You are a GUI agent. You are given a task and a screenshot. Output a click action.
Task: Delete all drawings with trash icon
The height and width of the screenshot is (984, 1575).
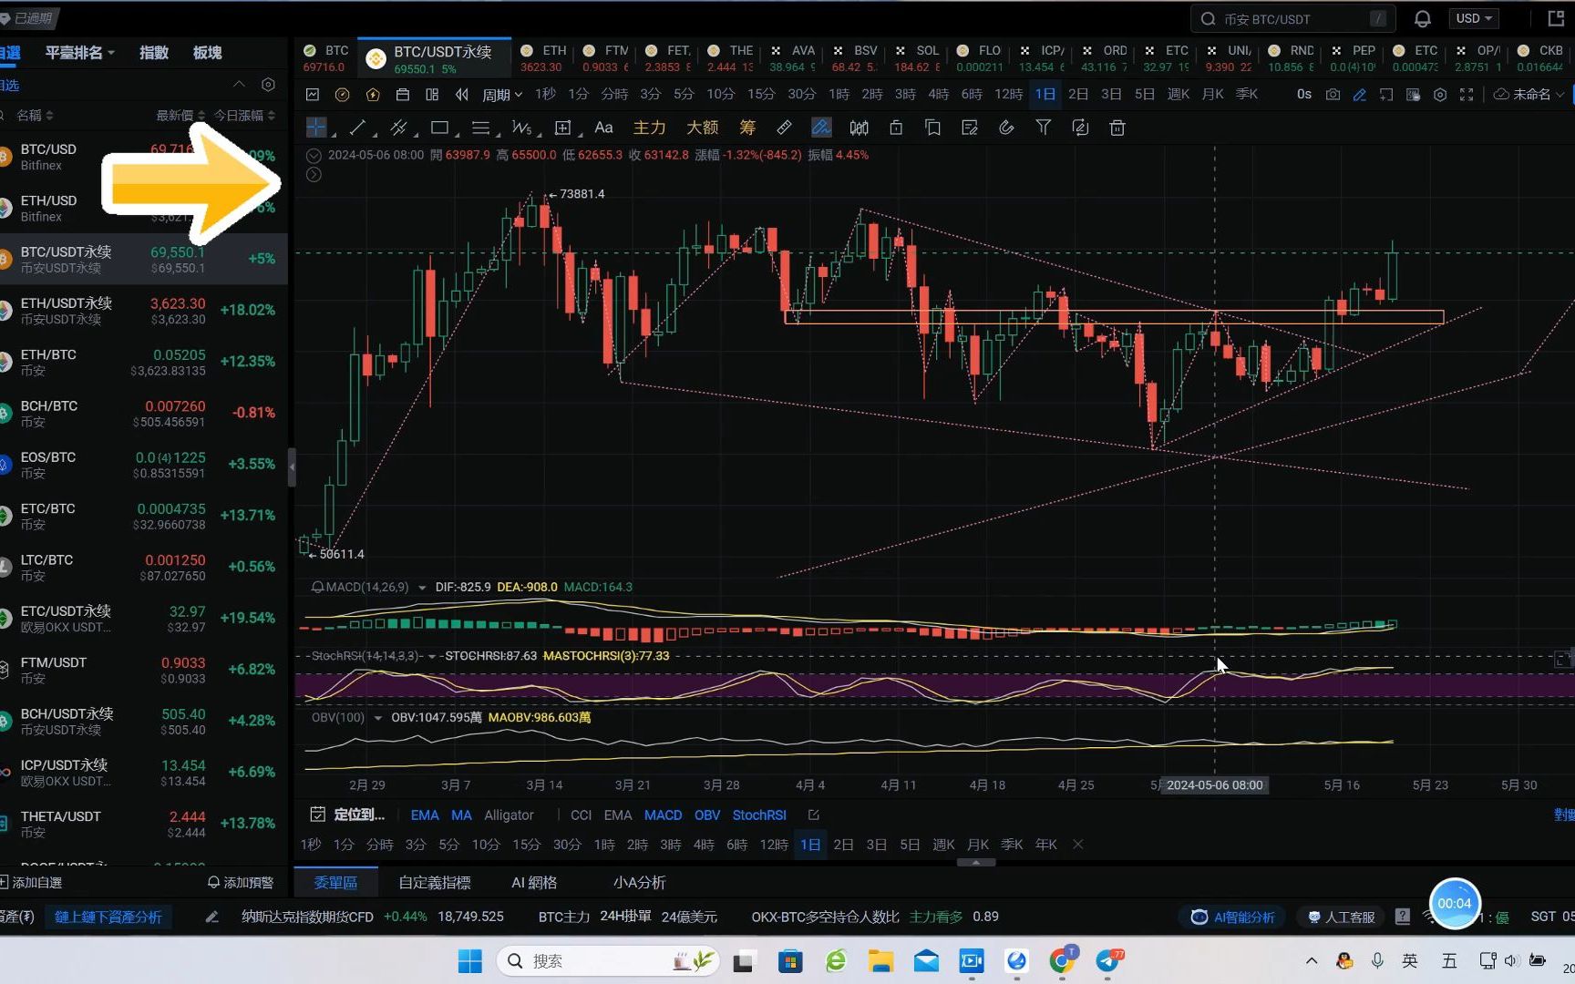(1117, 128)
